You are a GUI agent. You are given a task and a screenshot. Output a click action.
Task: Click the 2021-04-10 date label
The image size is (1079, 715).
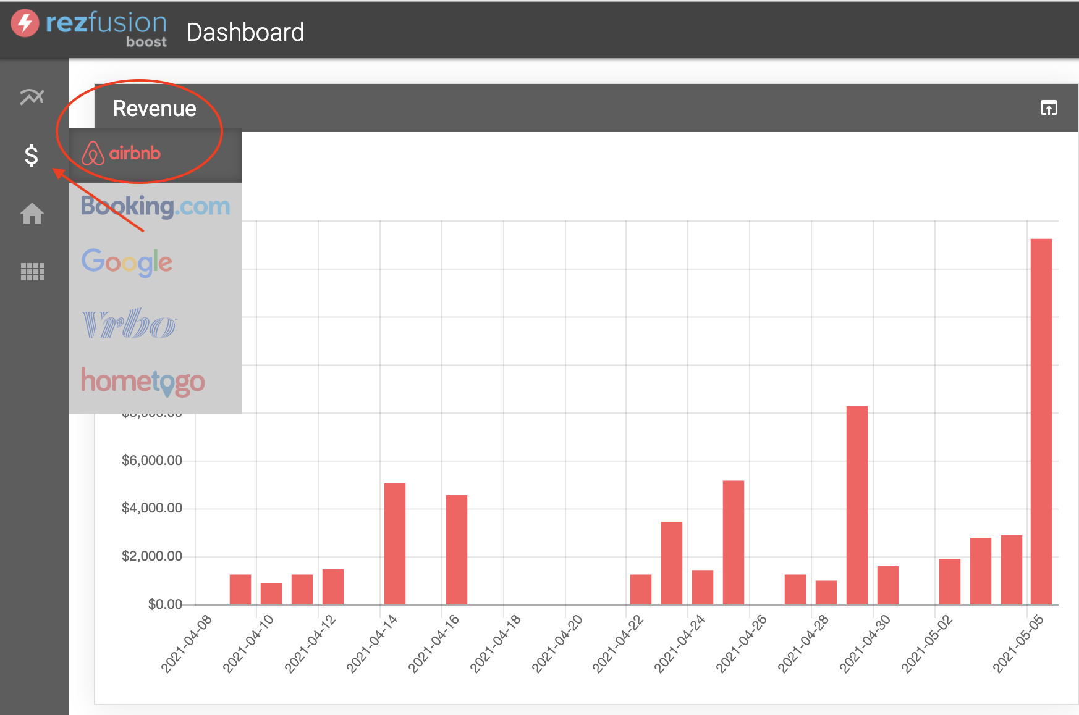(248, 643)
